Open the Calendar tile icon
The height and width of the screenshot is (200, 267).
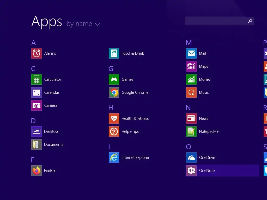(37, 92)
